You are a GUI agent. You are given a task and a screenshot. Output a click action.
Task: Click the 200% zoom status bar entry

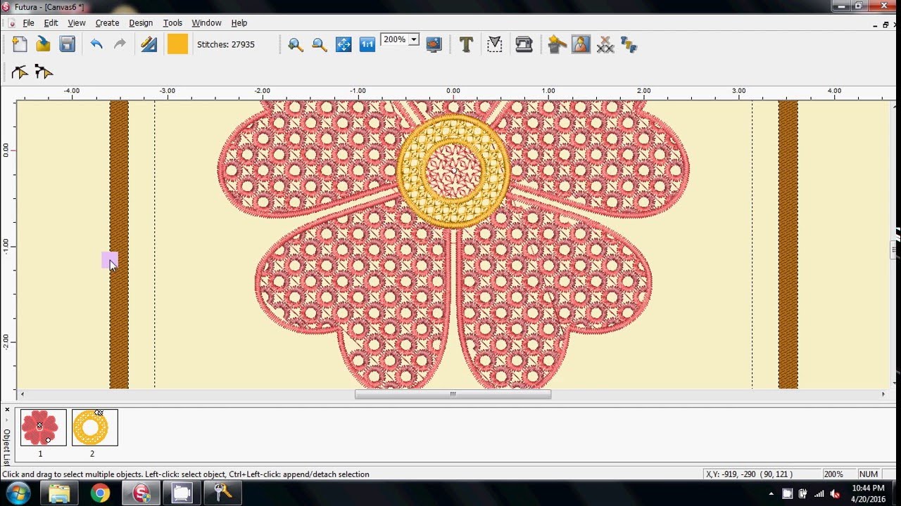click(833, 474)
